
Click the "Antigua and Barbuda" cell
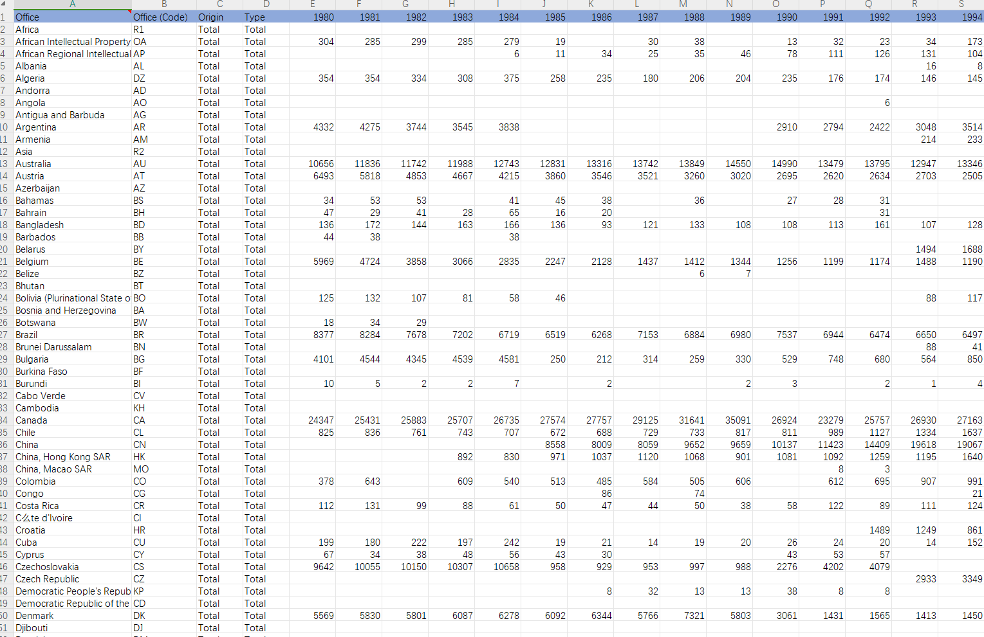click(x=73, y=115)
